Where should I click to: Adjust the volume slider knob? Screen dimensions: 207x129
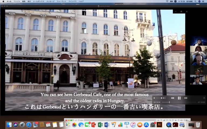(x=161, y=98)
